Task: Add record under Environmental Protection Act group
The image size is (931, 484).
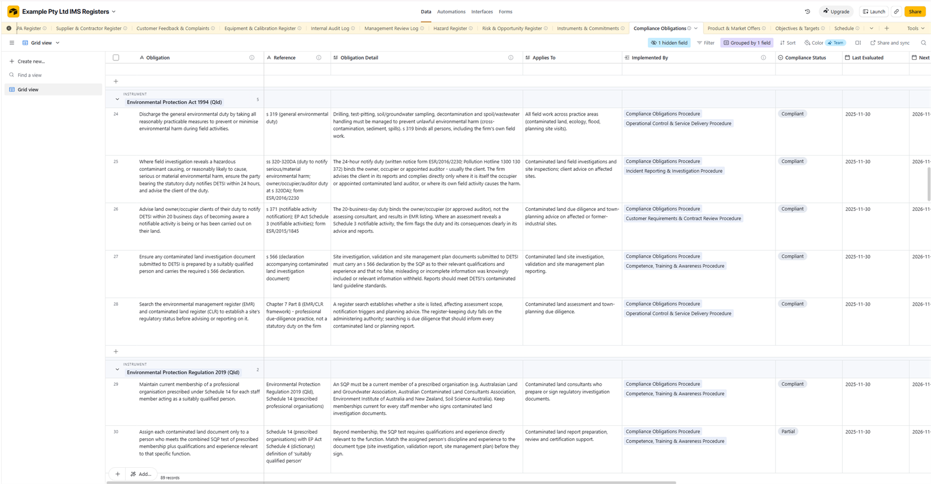Action: (116, 352)
